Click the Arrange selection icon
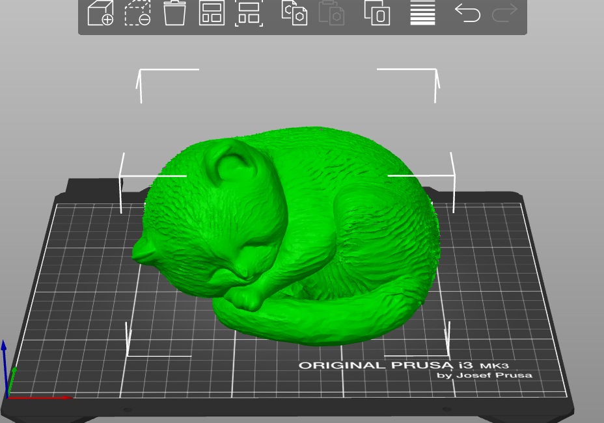 click(249, 13)
